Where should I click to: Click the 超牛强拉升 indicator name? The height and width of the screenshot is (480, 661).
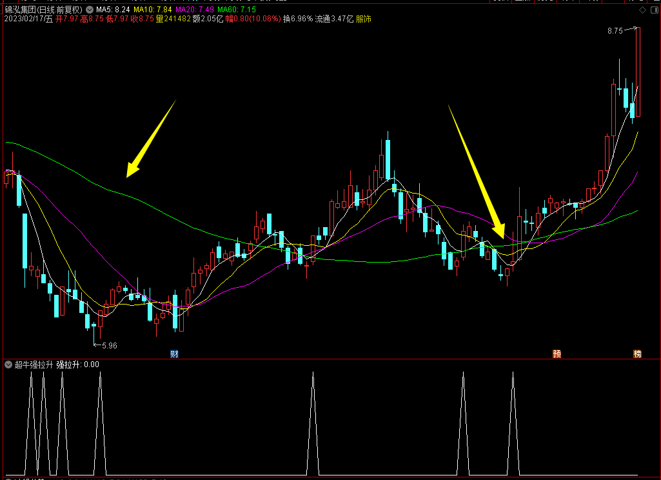(34, 365)
